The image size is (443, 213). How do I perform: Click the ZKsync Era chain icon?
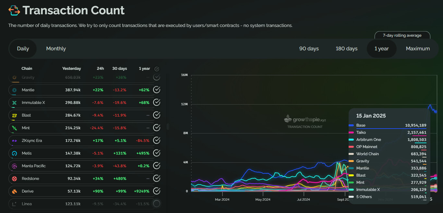[x=14, y=141]
